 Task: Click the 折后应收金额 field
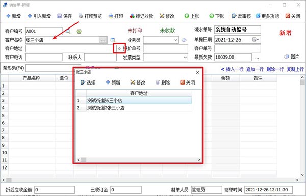click(55, 190)
